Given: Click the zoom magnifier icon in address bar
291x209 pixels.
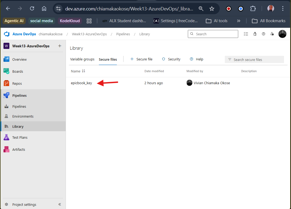Looking at the screenshot, I should coord(201,9).
